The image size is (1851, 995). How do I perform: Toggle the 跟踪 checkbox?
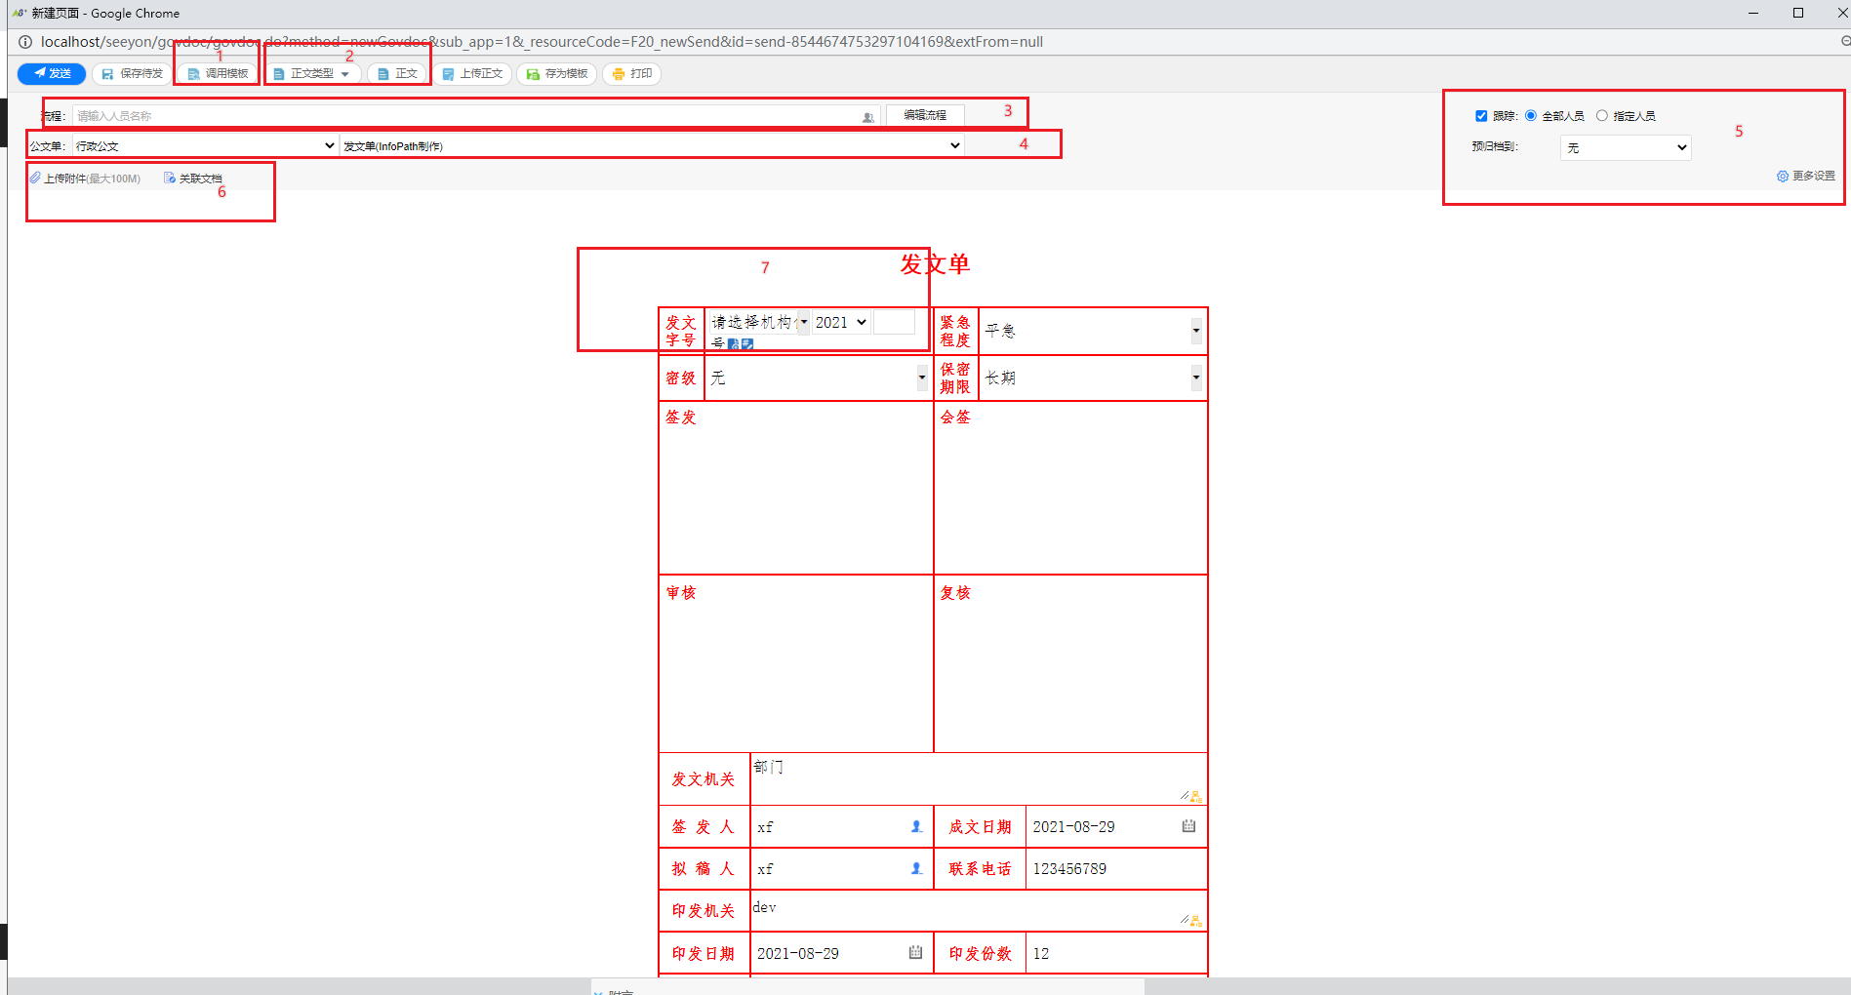[x=1481, y=116]
